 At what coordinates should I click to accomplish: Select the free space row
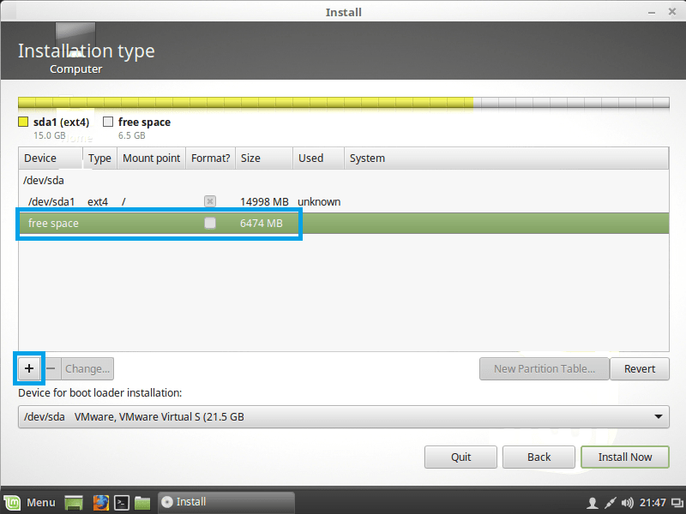coord(344,223)
